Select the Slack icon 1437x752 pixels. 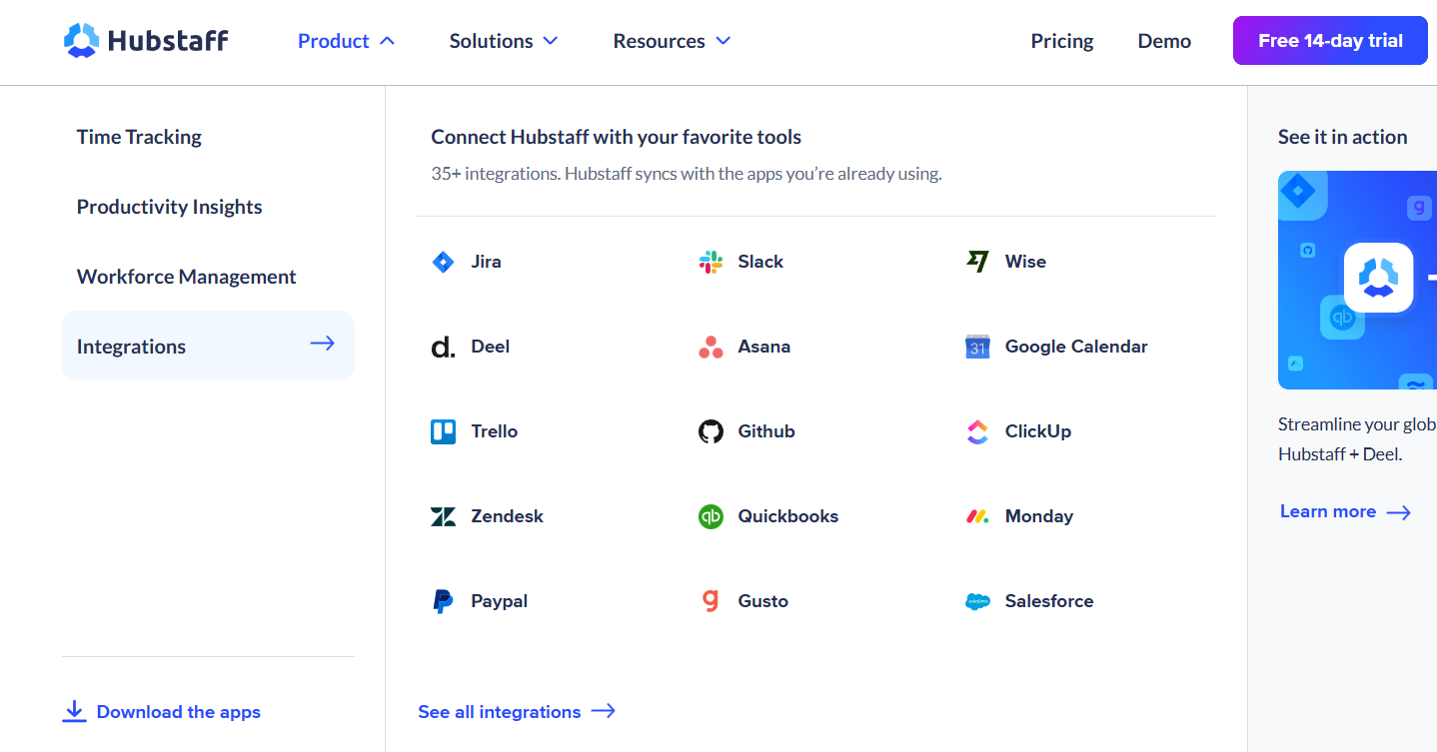[x=710, y=262]
